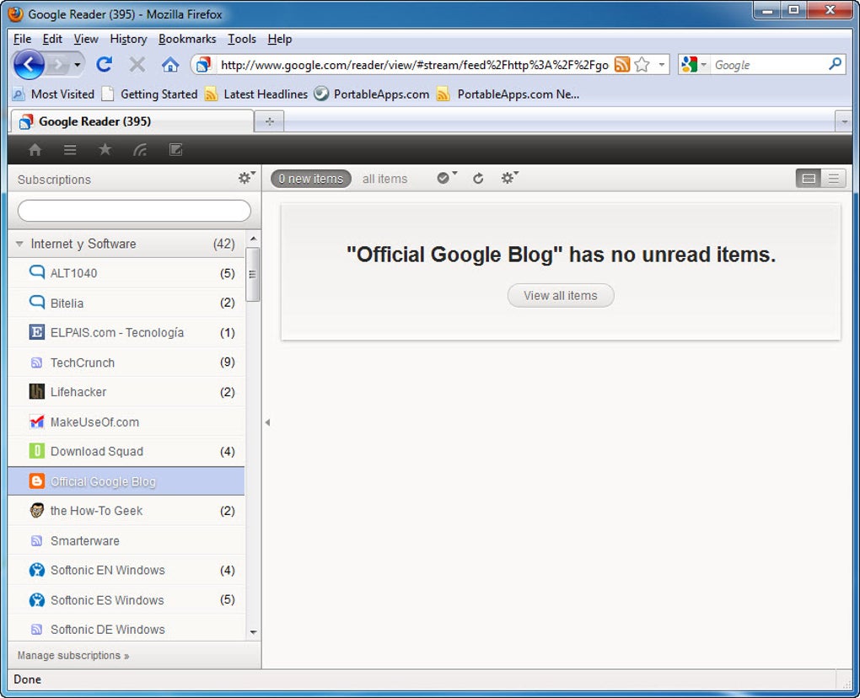This screenshot has width=860, height=698.
Task: Open Subscriptions gear options dropdown
Action: [x=246, y=178]
